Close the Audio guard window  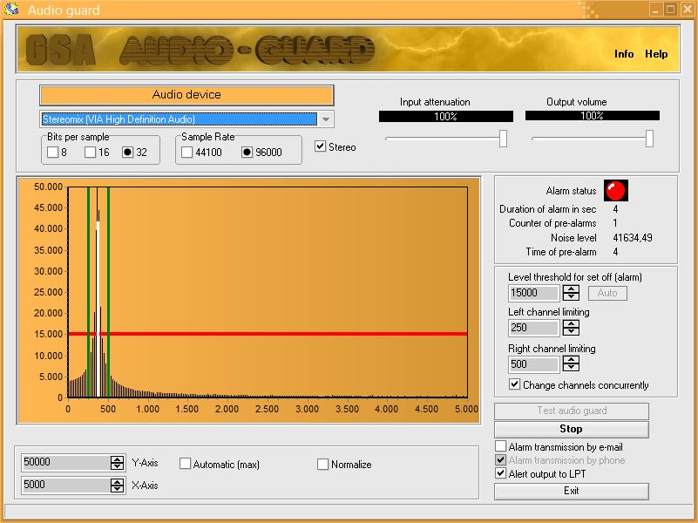coord(688,10)
